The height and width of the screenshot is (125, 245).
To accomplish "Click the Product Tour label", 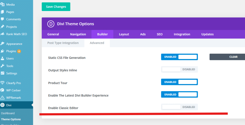I will pos(58,83).
